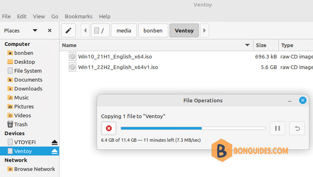The height and width of the screenshot is (177, 313).
Task: Click the sort arrow in Name header
Action: pos(247,45)
